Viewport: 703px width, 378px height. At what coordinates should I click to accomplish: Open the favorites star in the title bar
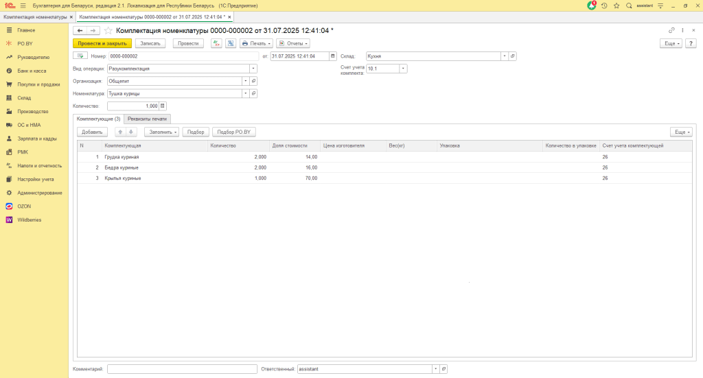[x=616, y=5]
